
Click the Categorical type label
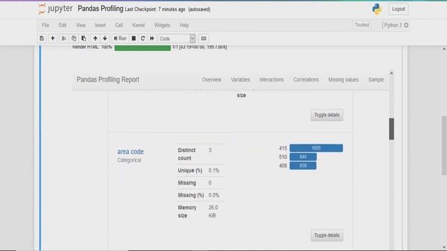click(129, 160)
